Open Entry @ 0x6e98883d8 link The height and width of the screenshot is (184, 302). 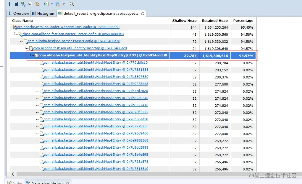point(96,141)
